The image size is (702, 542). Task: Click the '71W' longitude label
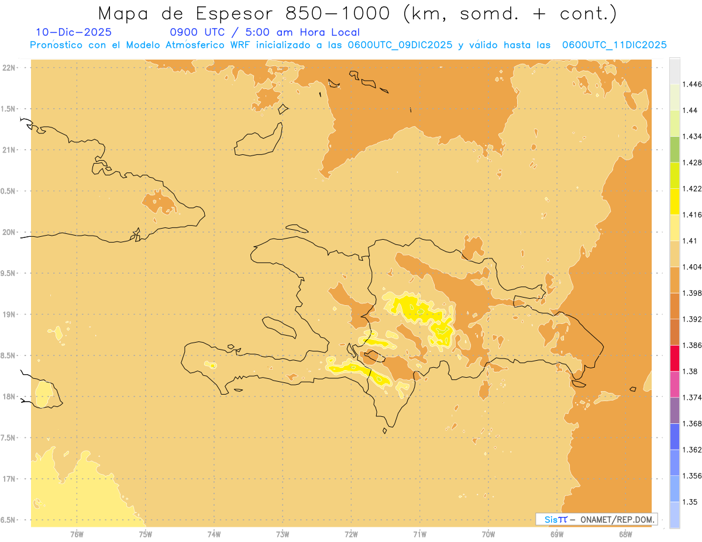click(x=419, y=534)
